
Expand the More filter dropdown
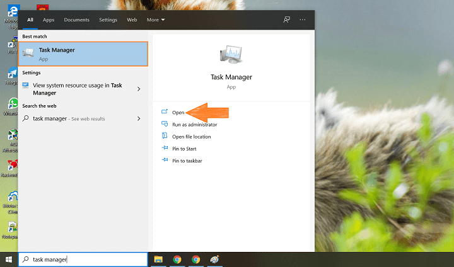click(156, 20)
